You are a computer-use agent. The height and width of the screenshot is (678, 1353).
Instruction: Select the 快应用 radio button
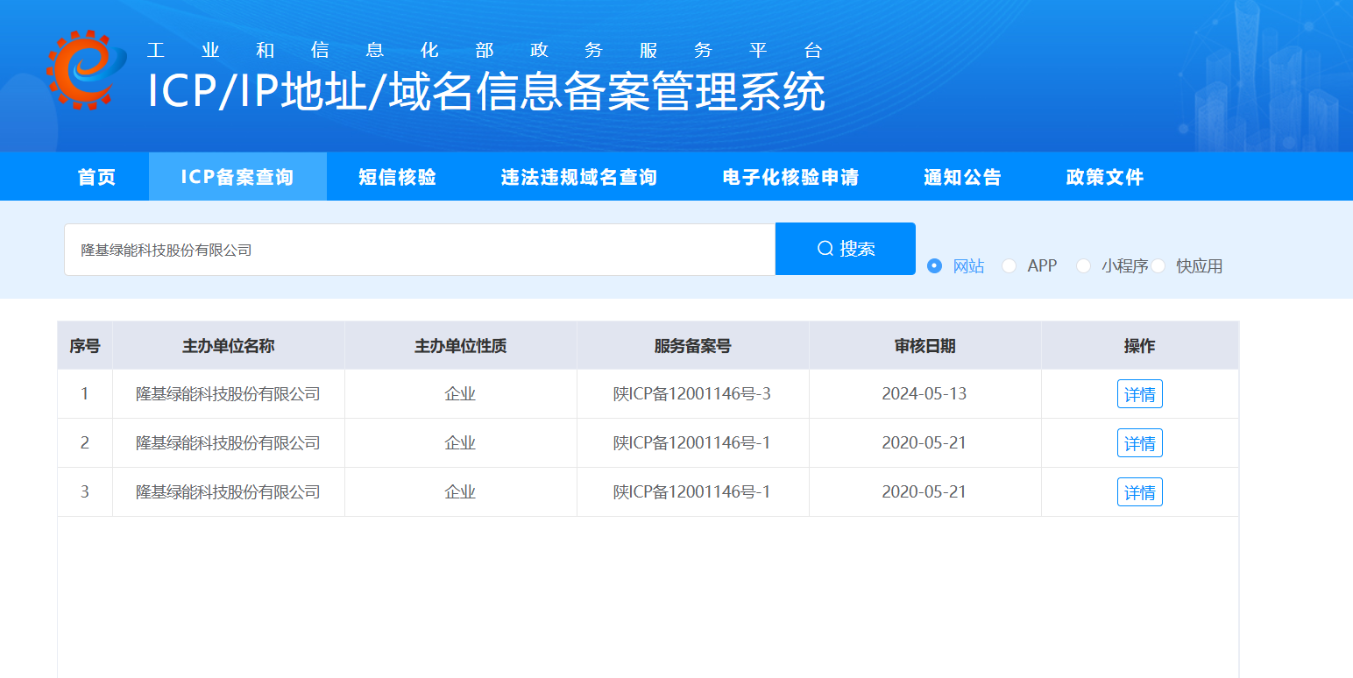[1158, 265]
